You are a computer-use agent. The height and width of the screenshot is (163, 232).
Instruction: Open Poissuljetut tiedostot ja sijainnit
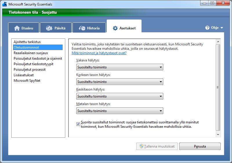click(38, 58)
